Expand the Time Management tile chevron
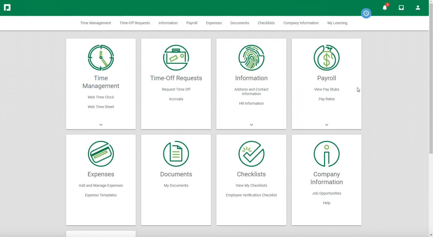The height and width of the screenshot is (237, 433). (x=101, y=125)
